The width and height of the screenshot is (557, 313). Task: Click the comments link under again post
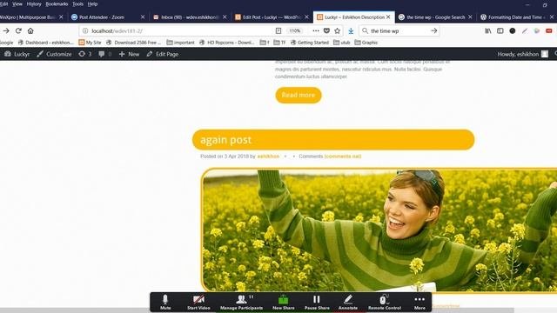[343, 156]
